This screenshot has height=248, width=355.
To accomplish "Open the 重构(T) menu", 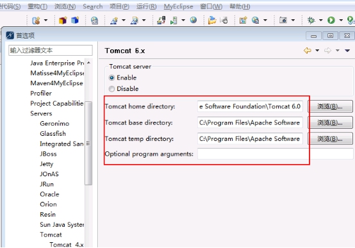I will click(38, 6).
